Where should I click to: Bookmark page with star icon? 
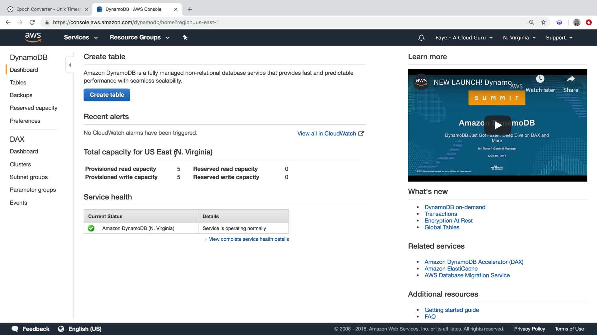click(x=544, y=22)
